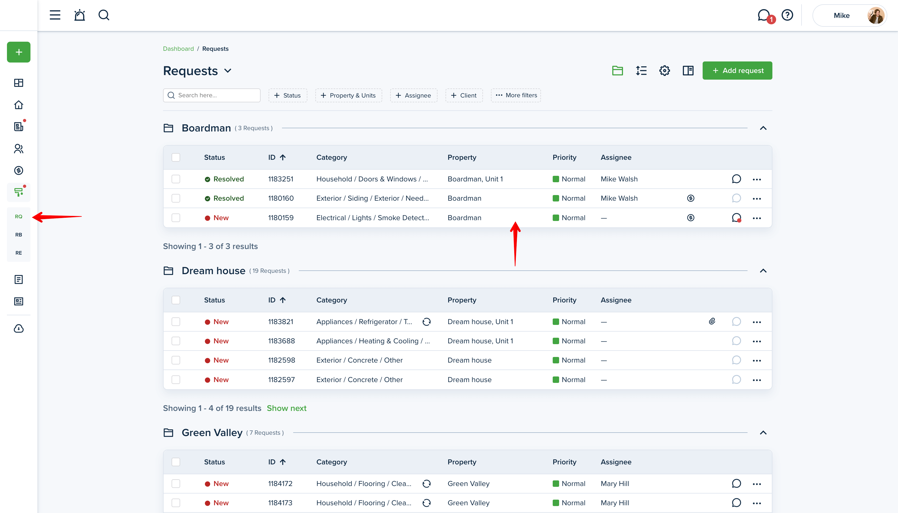Screen dimensions: 898x513
Task: Open the table settings gear icon
Action: [664, 71]
